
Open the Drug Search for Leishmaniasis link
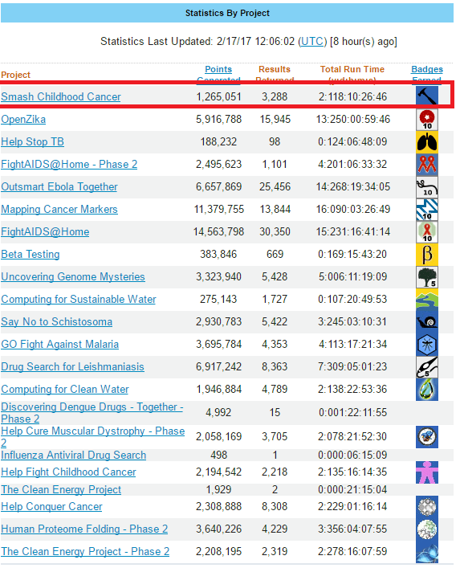point(73,366)
